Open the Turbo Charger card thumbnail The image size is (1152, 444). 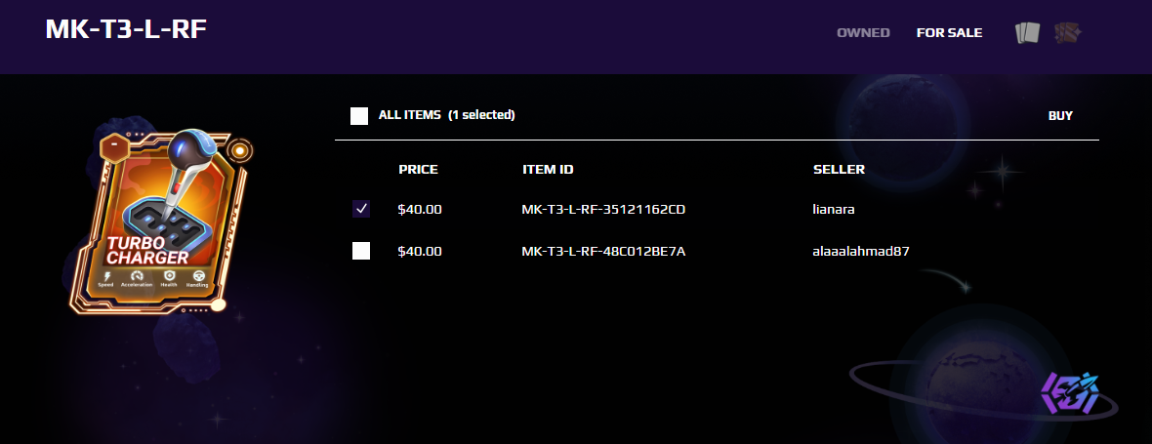point(162,221)
